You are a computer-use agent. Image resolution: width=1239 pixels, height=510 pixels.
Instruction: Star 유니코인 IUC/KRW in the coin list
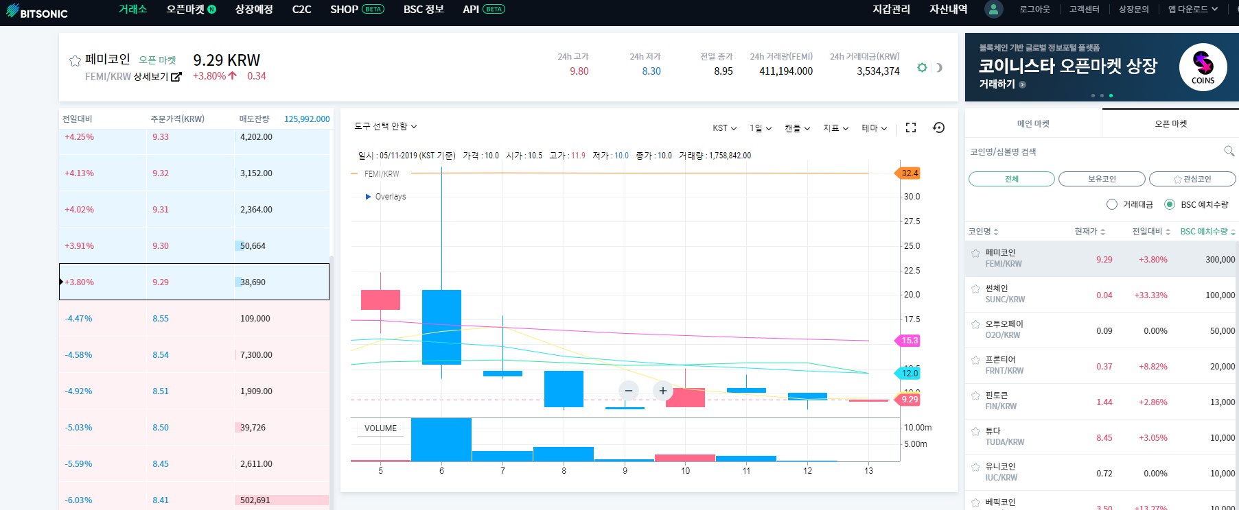(975, 467)
